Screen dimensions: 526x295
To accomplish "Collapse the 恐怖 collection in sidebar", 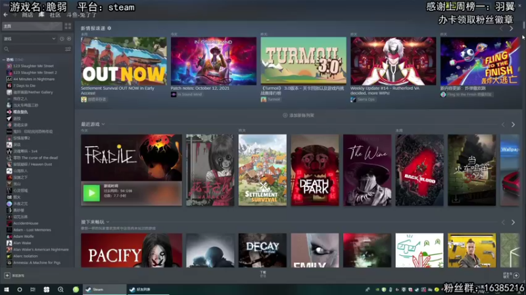I will click(x=4, y=60).
